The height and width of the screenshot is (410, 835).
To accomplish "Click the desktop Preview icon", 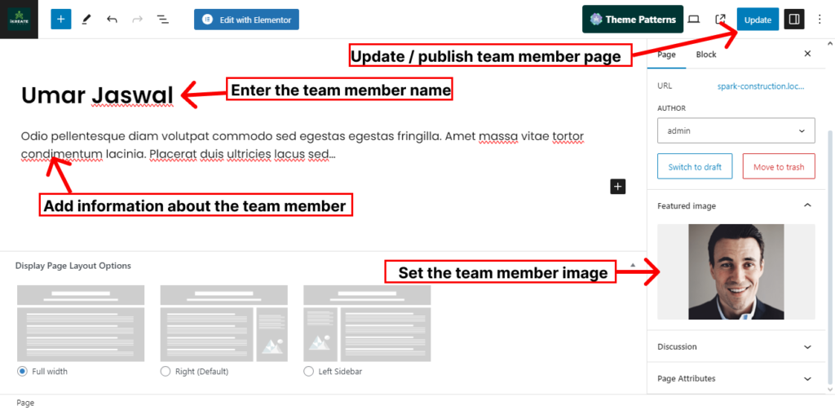I will tap(694, 20).
